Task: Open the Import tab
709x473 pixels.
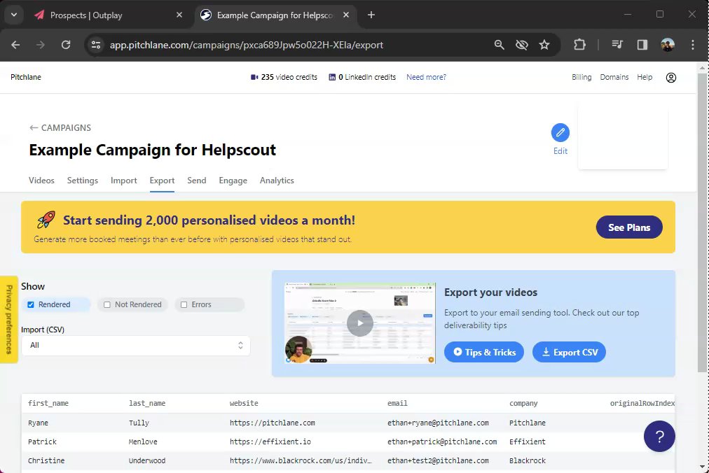Action: pos(124,181)
